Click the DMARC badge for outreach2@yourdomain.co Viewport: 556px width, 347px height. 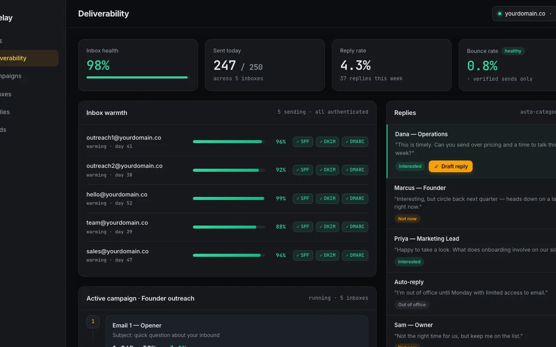coord(355,170)
